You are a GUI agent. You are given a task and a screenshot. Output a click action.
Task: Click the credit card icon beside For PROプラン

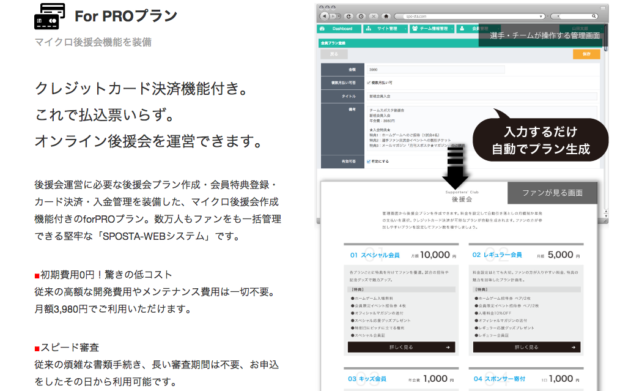pos(50,17)
